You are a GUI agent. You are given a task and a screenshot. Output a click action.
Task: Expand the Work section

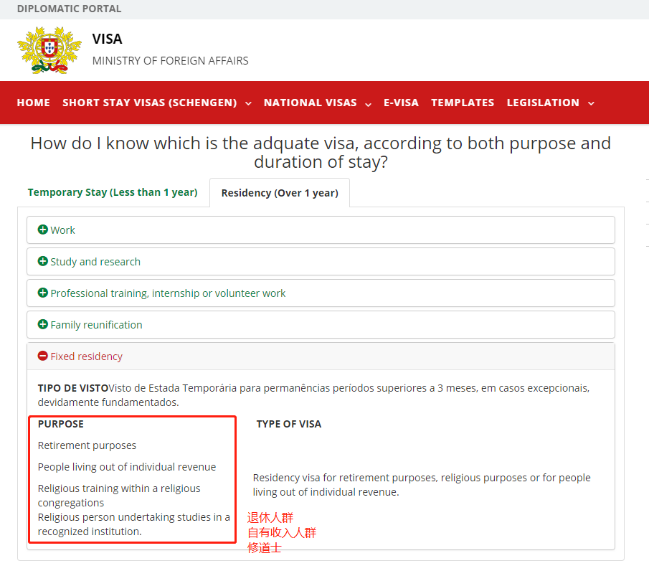[321, 230]
